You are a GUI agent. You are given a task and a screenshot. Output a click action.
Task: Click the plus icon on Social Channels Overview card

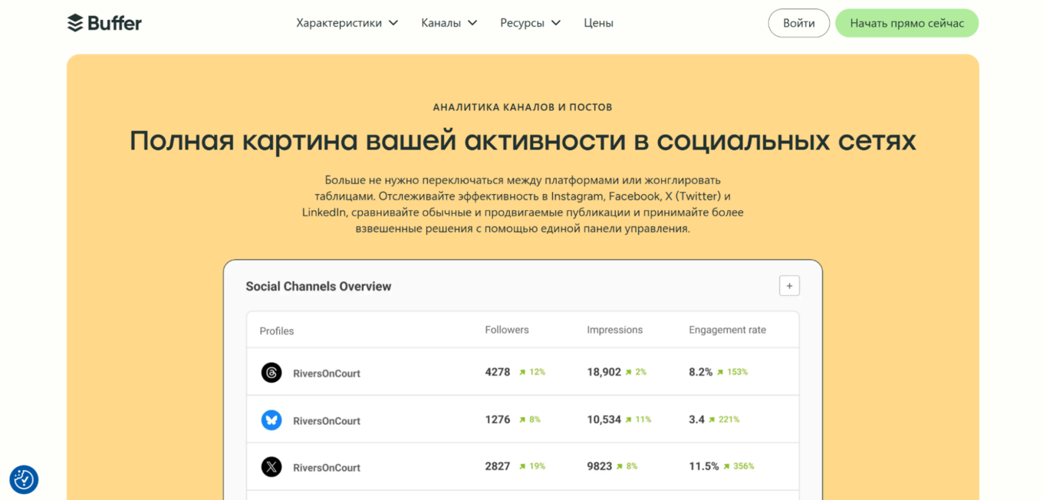point(789,285)
